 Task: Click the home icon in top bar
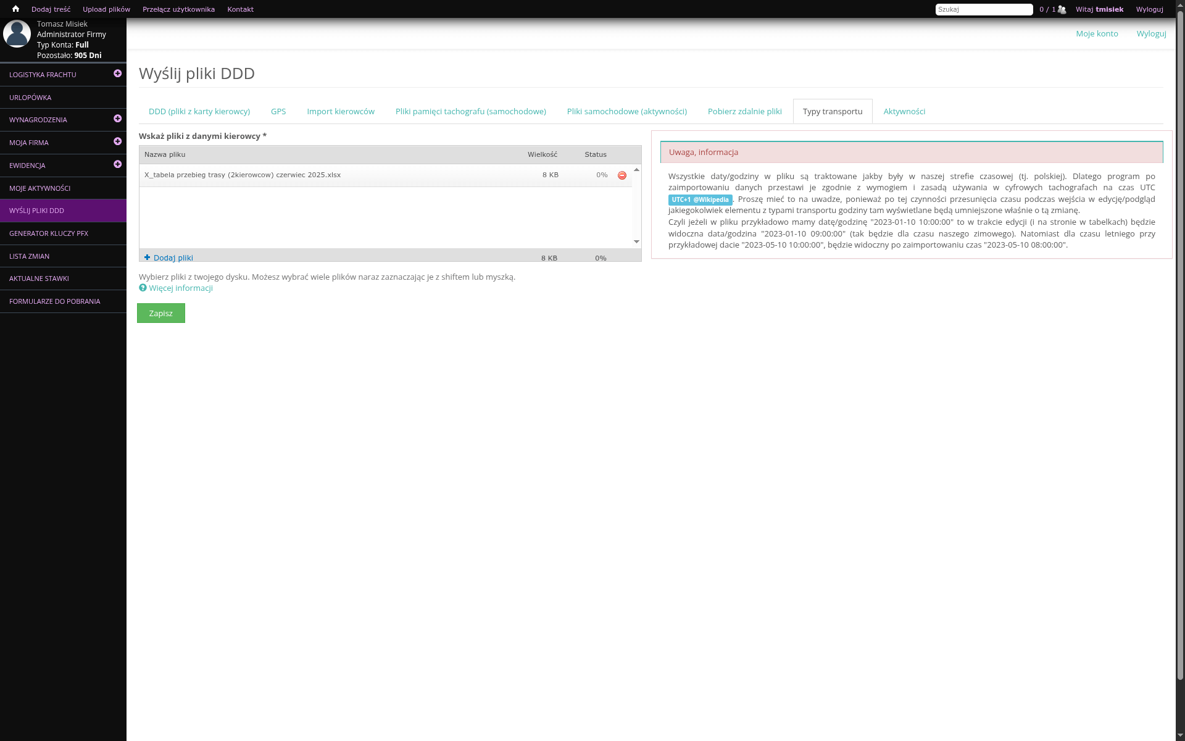coord(15,9)
